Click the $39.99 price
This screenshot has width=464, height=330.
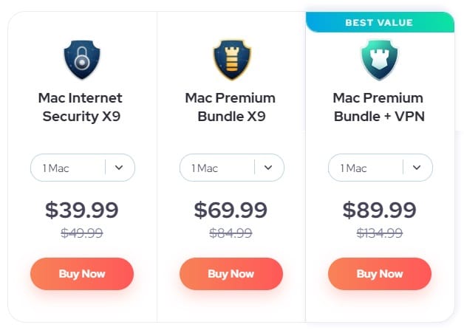click(x=82, y=210)
